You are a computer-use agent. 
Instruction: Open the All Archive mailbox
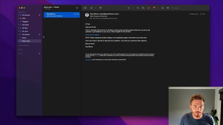pyautogui.click(x=26, y=35)
